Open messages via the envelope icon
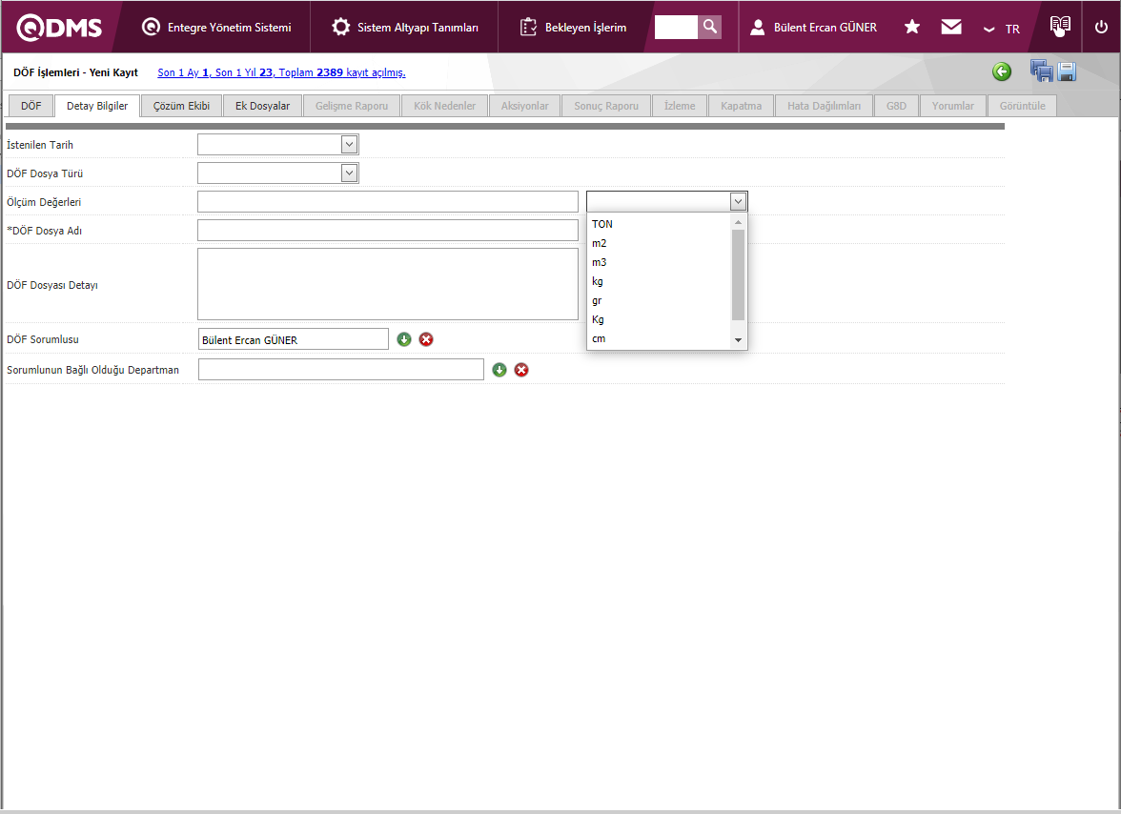The image size is (1121, 814). point(951,27)
